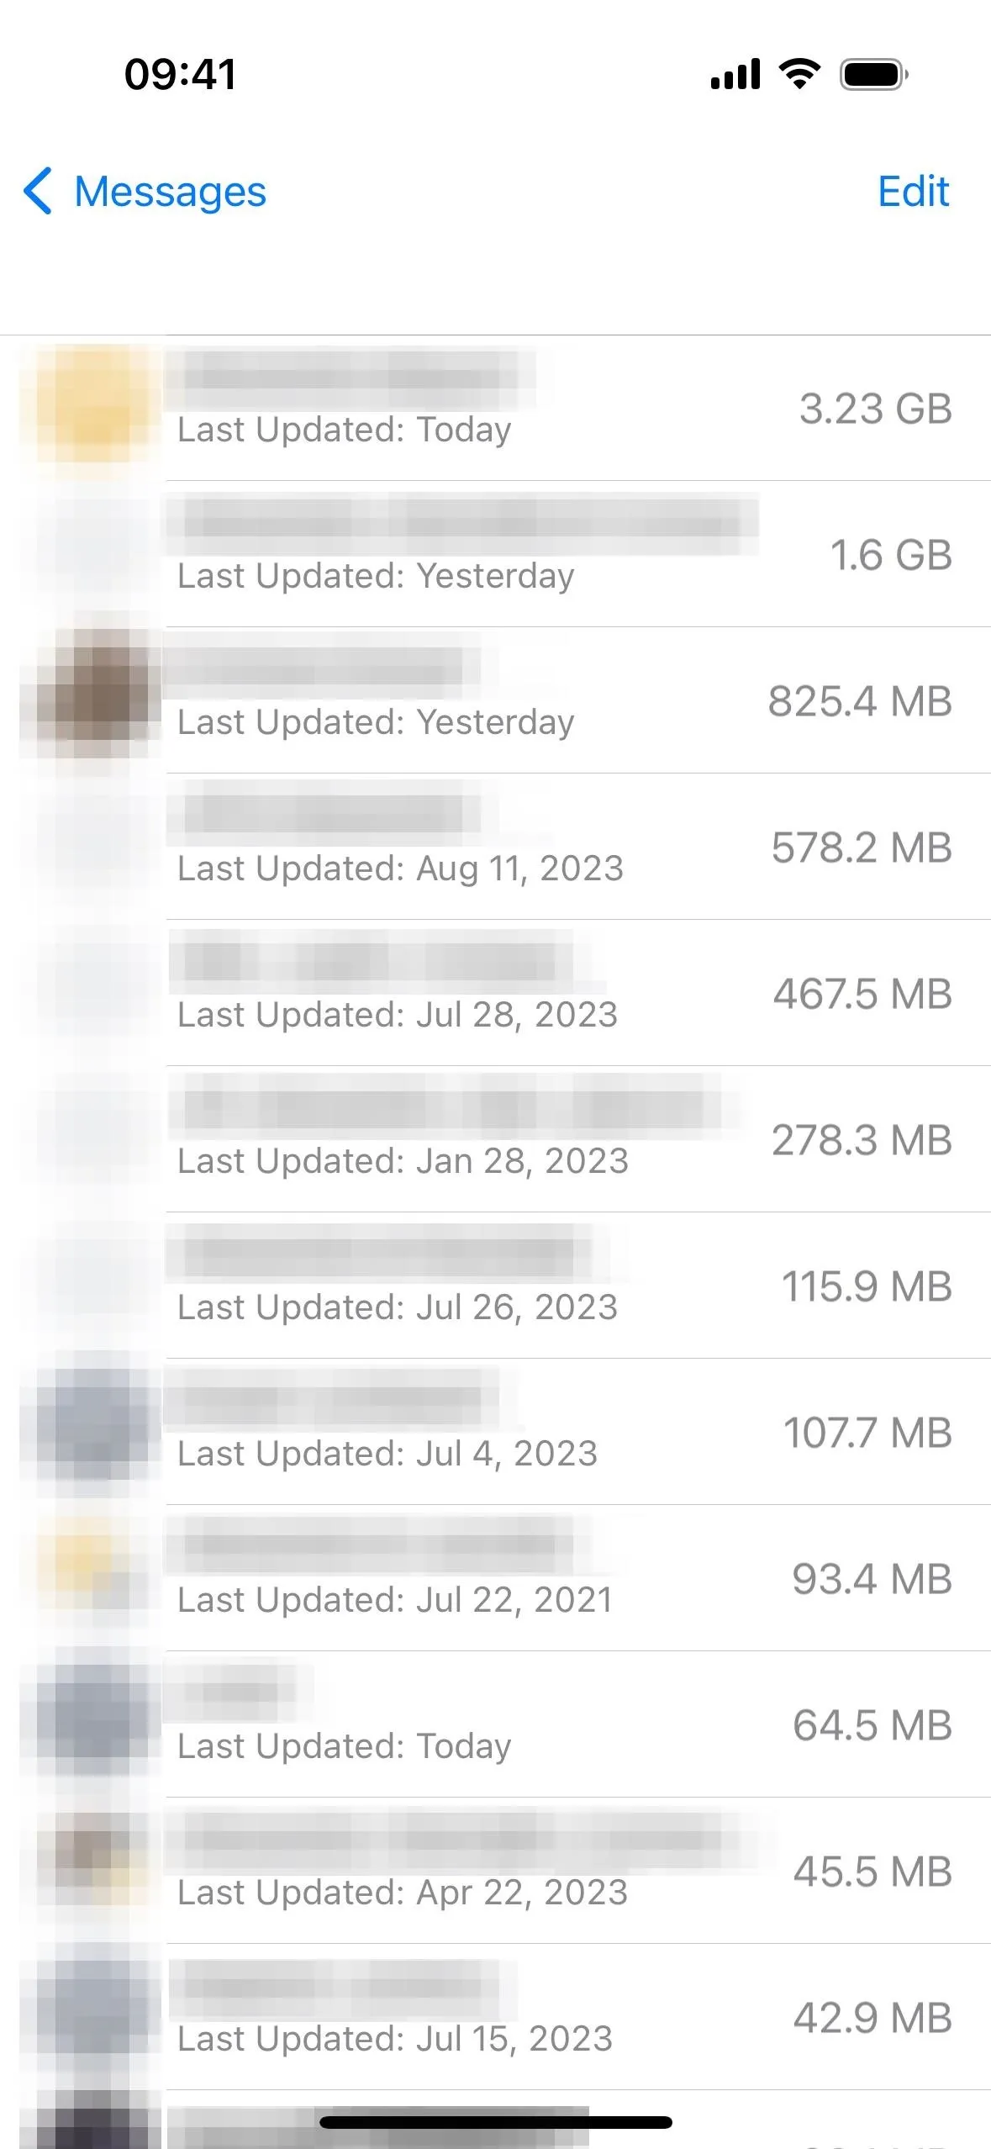
Task: Open conversation last updated Aug 11, 2023
Action: (x=496, y=847)
